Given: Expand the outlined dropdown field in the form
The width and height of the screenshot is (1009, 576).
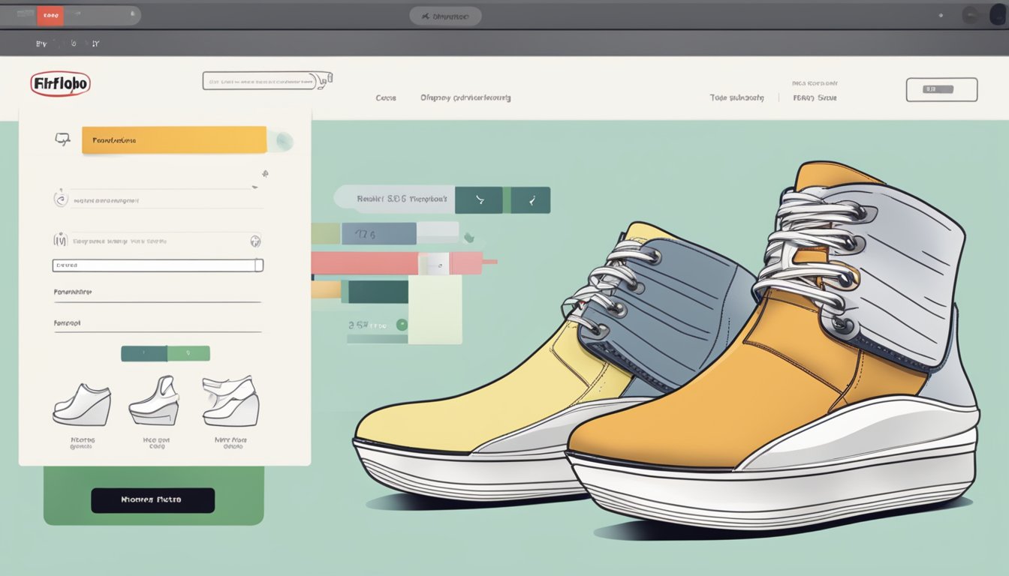Looking at the screenshot, I should click(x=158, y=265).
